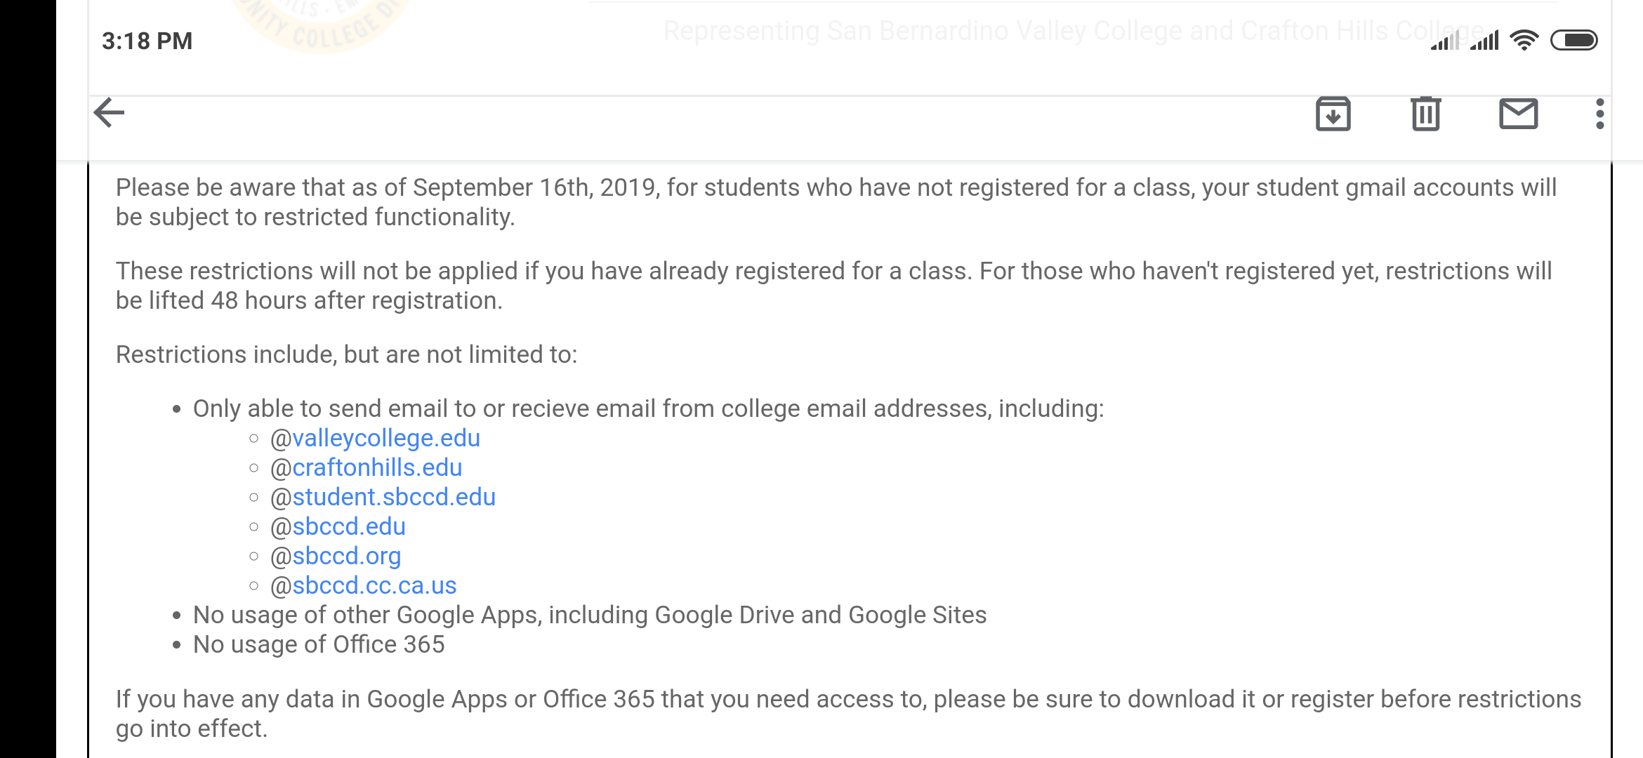Tap the "No usage of Office 365" bullet
The width and height of the screenshot is (1643, 758).
[319, 644]
